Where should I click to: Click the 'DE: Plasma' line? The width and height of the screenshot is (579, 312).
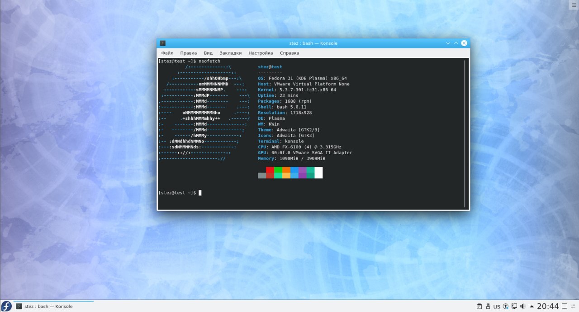click(271, 118)
